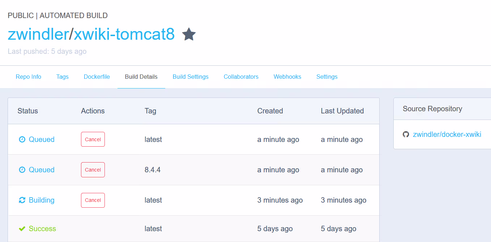Image resolution: width=491 pixels, height=242 pixels.
Task: Select the Webhooks tab
Action: click(x=287, y=77)
